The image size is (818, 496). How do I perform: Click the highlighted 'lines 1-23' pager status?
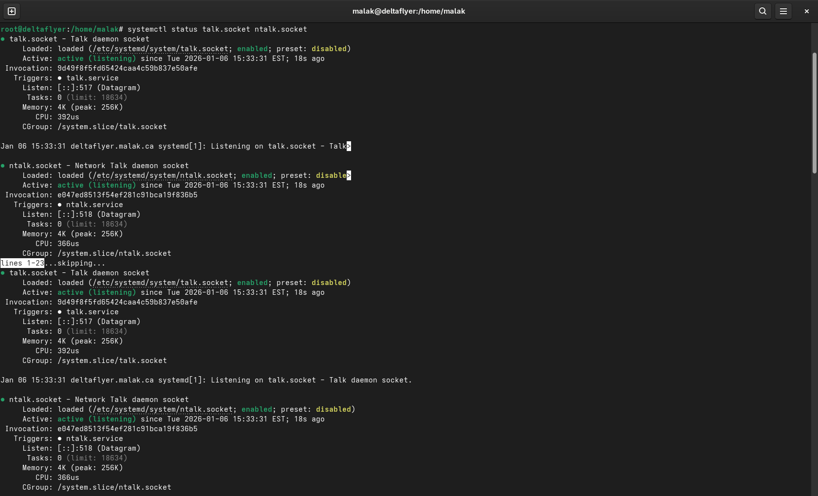22,263
